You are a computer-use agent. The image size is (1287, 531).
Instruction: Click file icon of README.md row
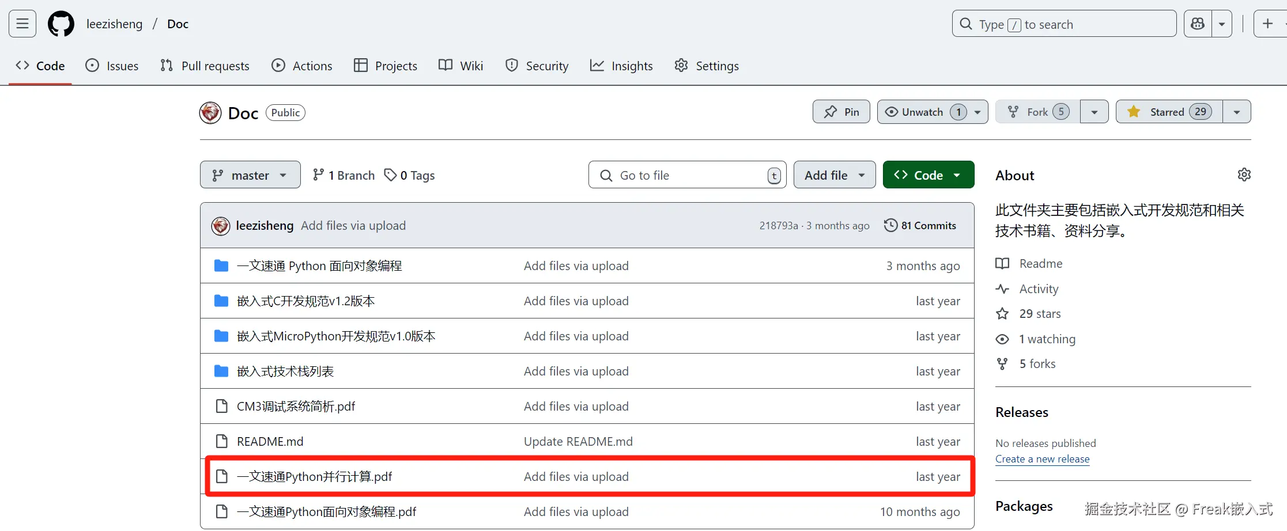click(221, 442)
